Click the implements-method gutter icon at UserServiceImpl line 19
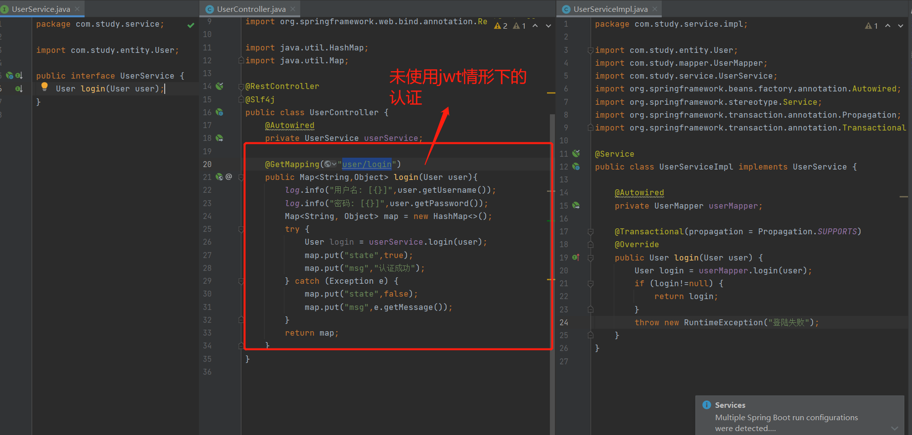This screenshot has width=912, height=435. pyautogui.click(x=576, y=257)
